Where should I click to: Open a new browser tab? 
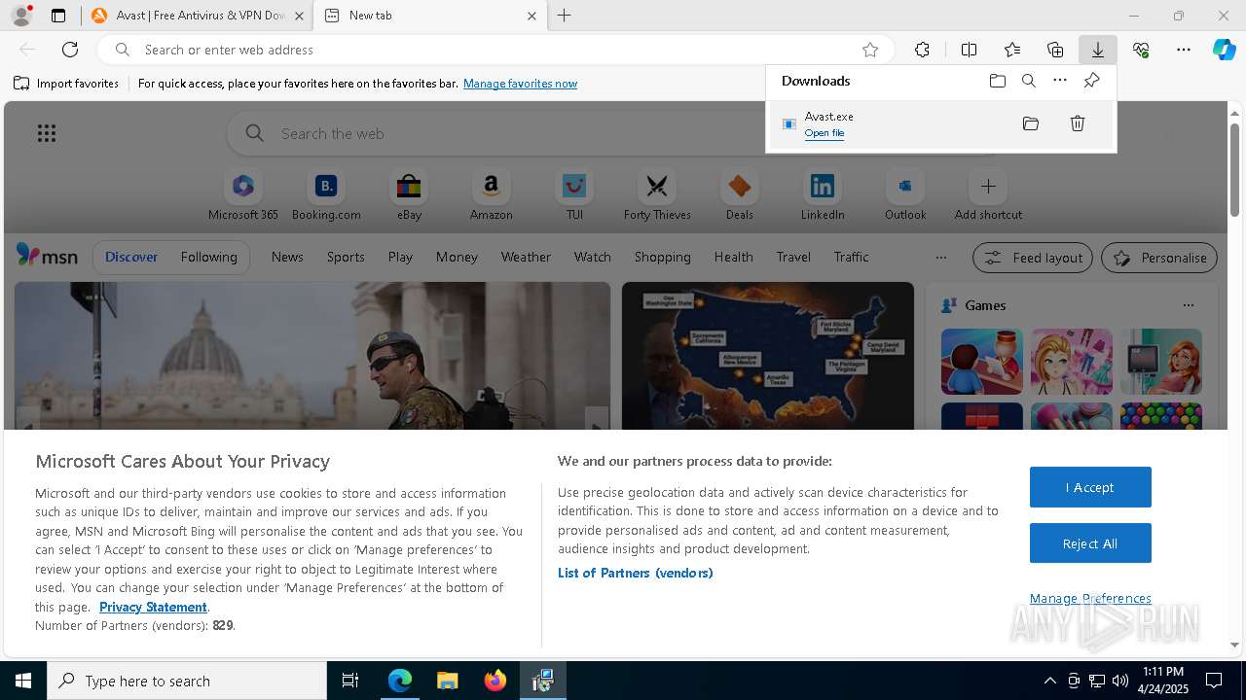[x=565, y=16]
